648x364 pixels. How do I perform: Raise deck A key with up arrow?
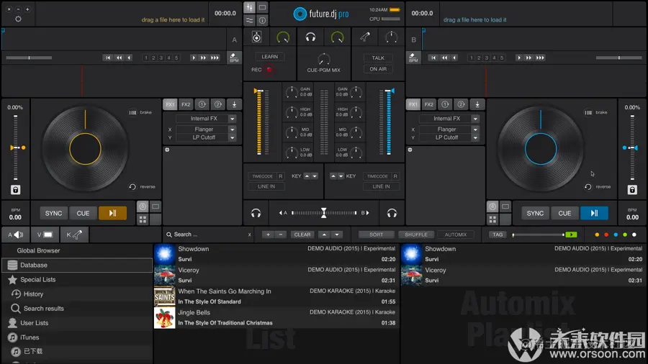tap(307, 176)
